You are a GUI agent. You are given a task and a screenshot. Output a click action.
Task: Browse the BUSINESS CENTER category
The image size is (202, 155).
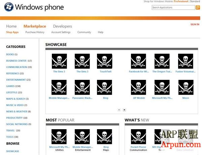tap(19, 61)
